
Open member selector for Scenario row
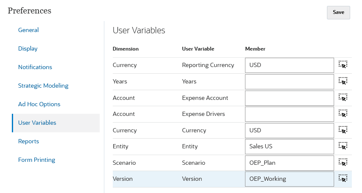coord(343,162)
